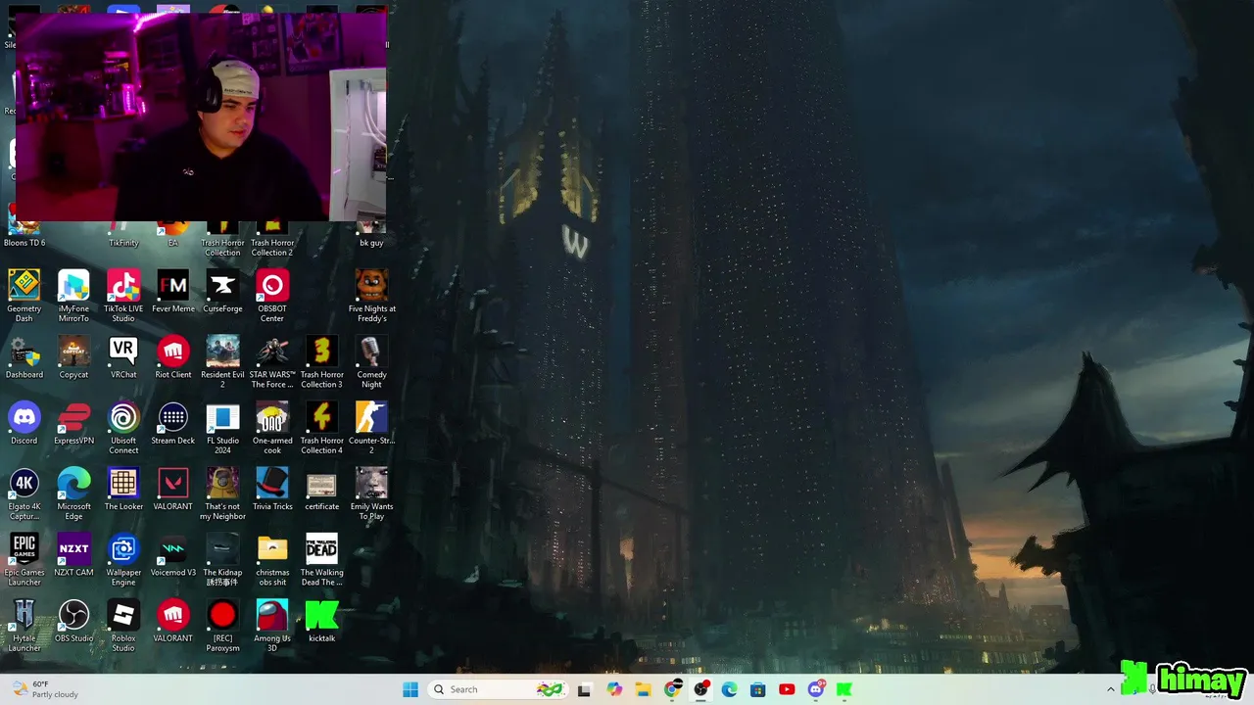Select The Kidnap game icon
Viewport: 1254px width, 705px height.
tap(222, 558)
